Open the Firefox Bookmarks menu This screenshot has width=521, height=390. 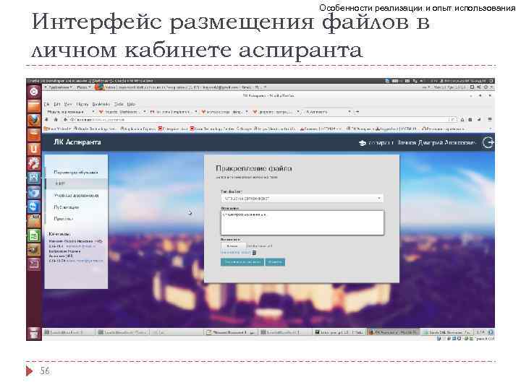click(101, 104)
